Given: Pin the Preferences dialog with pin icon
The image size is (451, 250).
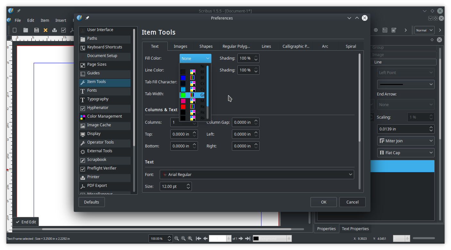Looking at the screenshot, I should click(x=87, y=18).
